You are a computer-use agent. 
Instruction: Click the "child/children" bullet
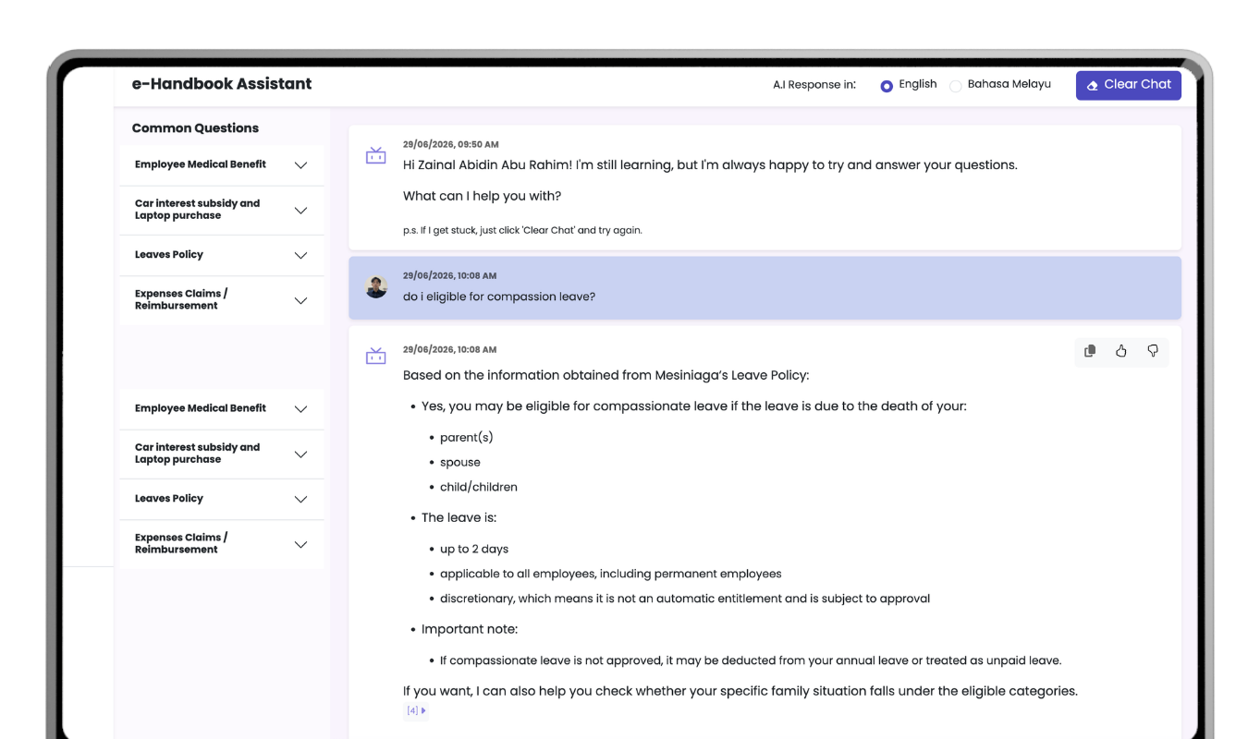pyautogui.click(x=479, y=487)
